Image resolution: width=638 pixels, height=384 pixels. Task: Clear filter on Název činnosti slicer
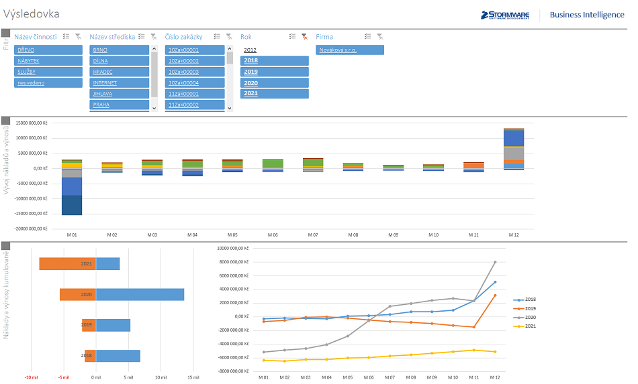coord(78,37)
